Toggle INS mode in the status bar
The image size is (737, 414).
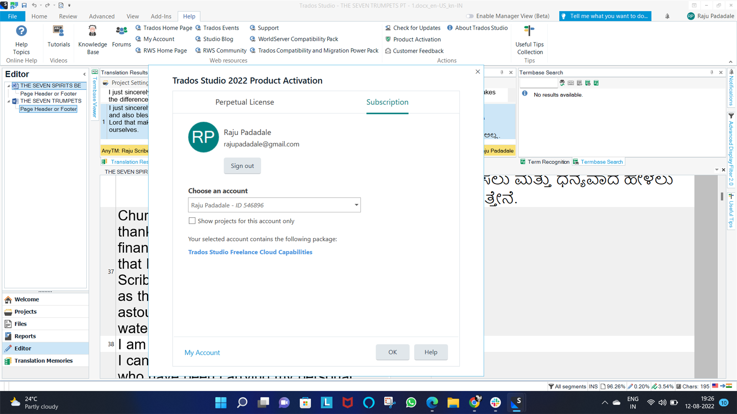[593, 386]
